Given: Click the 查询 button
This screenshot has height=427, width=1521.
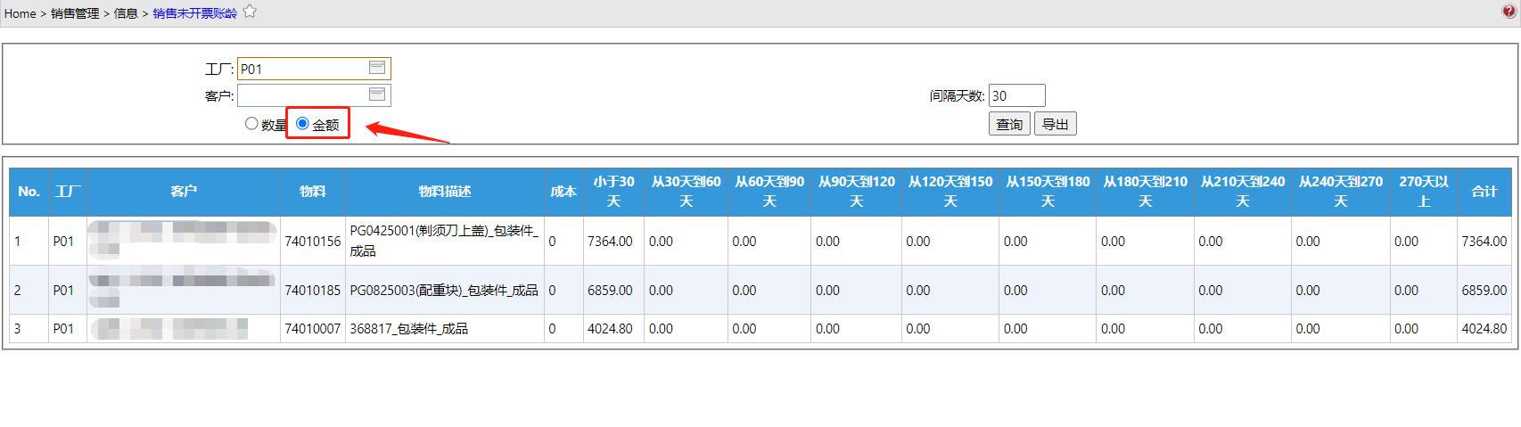Looking at the screenshot, I should pos(1009,124).
